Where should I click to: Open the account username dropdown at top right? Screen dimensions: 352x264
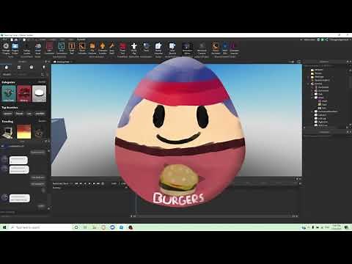(x=340, y=40)
